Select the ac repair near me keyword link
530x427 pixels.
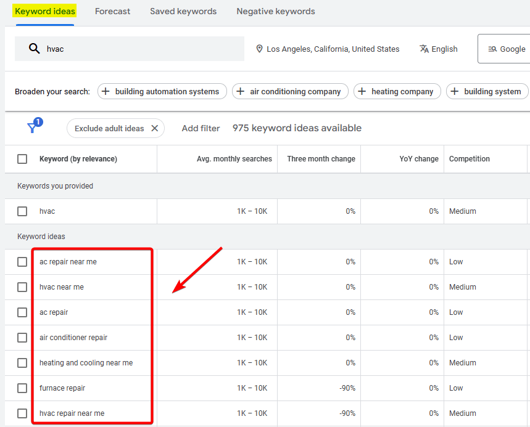pyautogui.click(x=67, y=261)
